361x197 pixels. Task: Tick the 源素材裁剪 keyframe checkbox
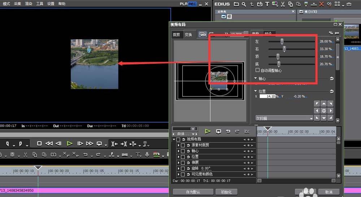pos(183,145)
